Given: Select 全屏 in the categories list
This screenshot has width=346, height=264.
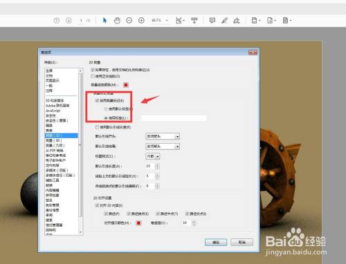Looking at the screenshot, I should [49, 70].
